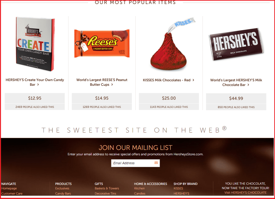This screenshot has height=199, width=275.
Task: Open the Reese's Peanut Butter Cups product image
Action: point(102,43)
